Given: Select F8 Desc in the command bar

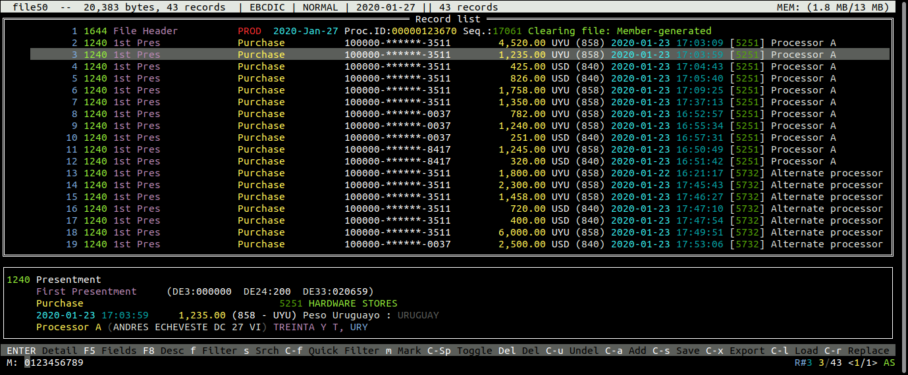Looking at the screenshot, I should click(x=163, y=351).
